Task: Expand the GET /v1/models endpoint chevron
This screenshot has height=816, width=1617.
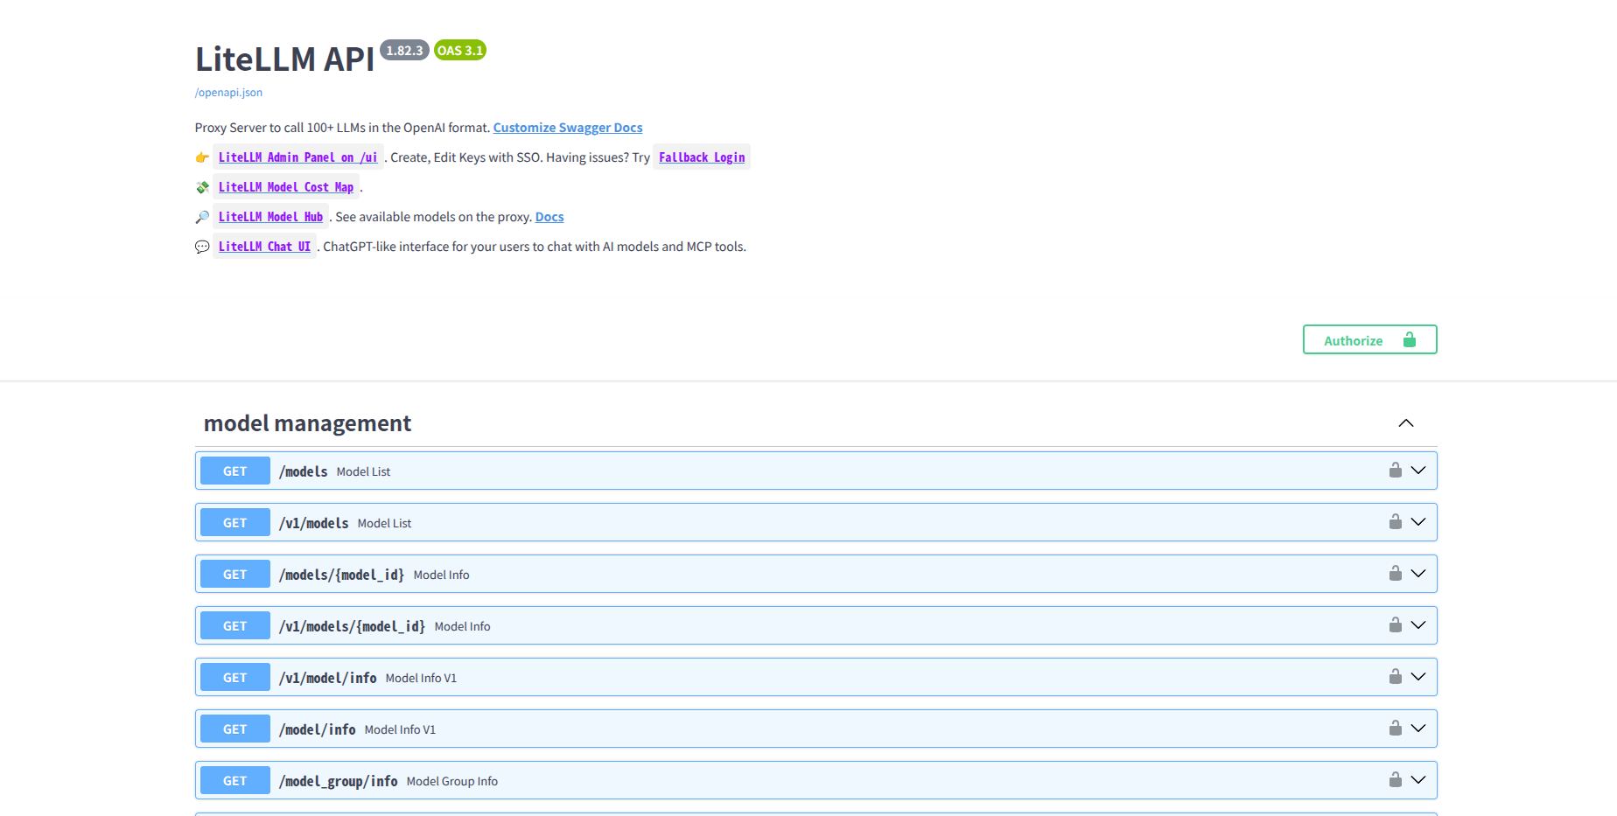Action: tap(1418, 522)
